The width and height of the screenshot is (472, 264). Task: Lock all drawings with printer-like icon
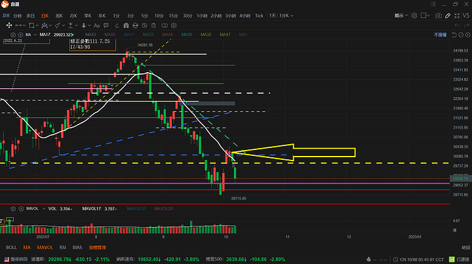(x=136, y=26)
